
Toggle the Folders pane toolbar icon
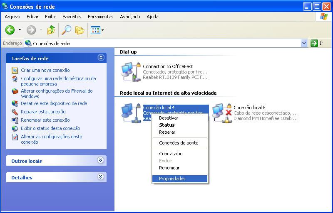point(80,30)
